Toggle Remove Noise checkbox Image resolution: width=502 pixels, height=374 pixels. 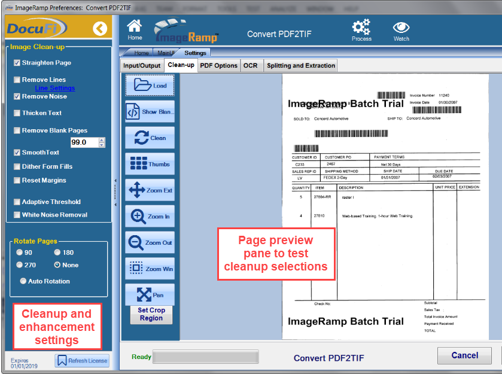click(x=17, y=96)
